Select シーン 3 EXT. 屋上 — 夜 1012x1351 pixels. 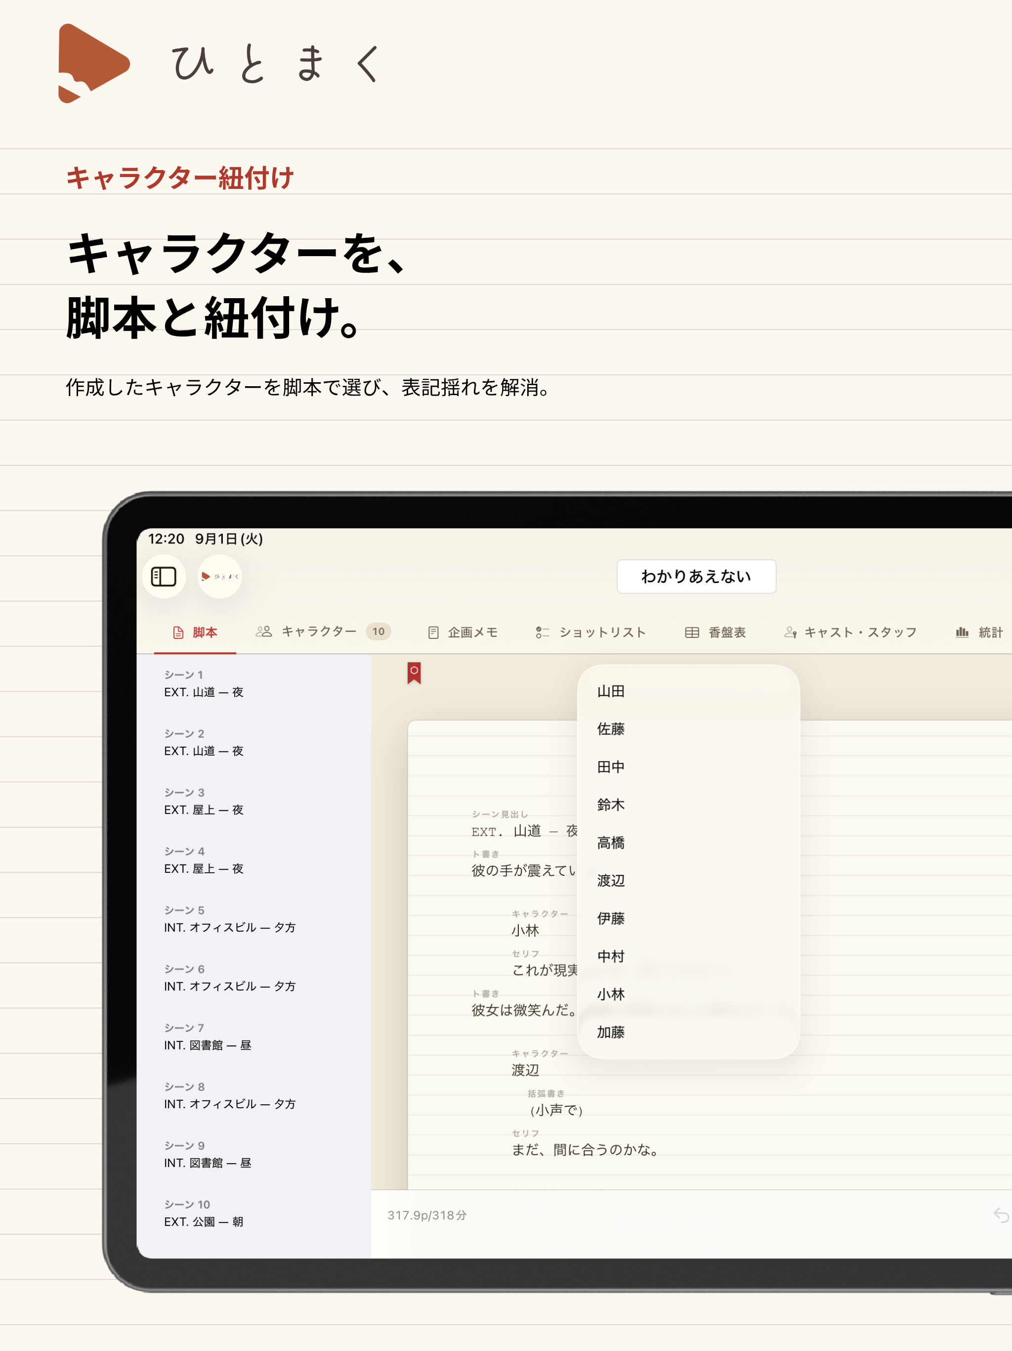point(253,801)
